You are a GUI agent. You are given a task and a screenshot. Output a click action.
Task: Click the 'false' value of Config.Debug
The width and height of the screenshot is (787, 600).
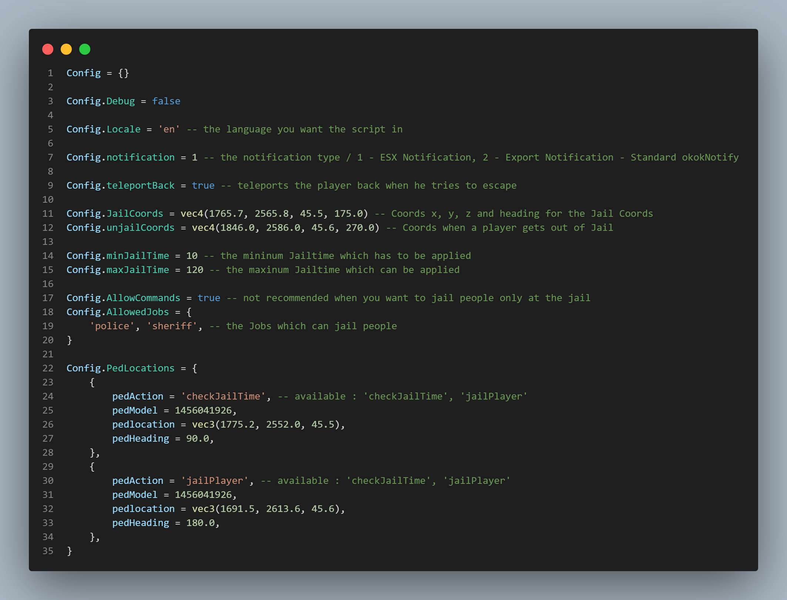coord(166,101)
